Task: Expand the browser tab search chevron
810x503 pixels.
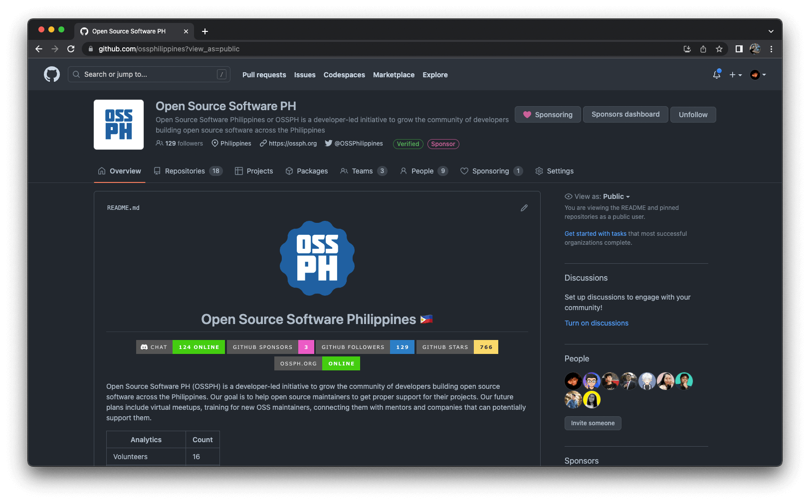Action: [771, 31]
